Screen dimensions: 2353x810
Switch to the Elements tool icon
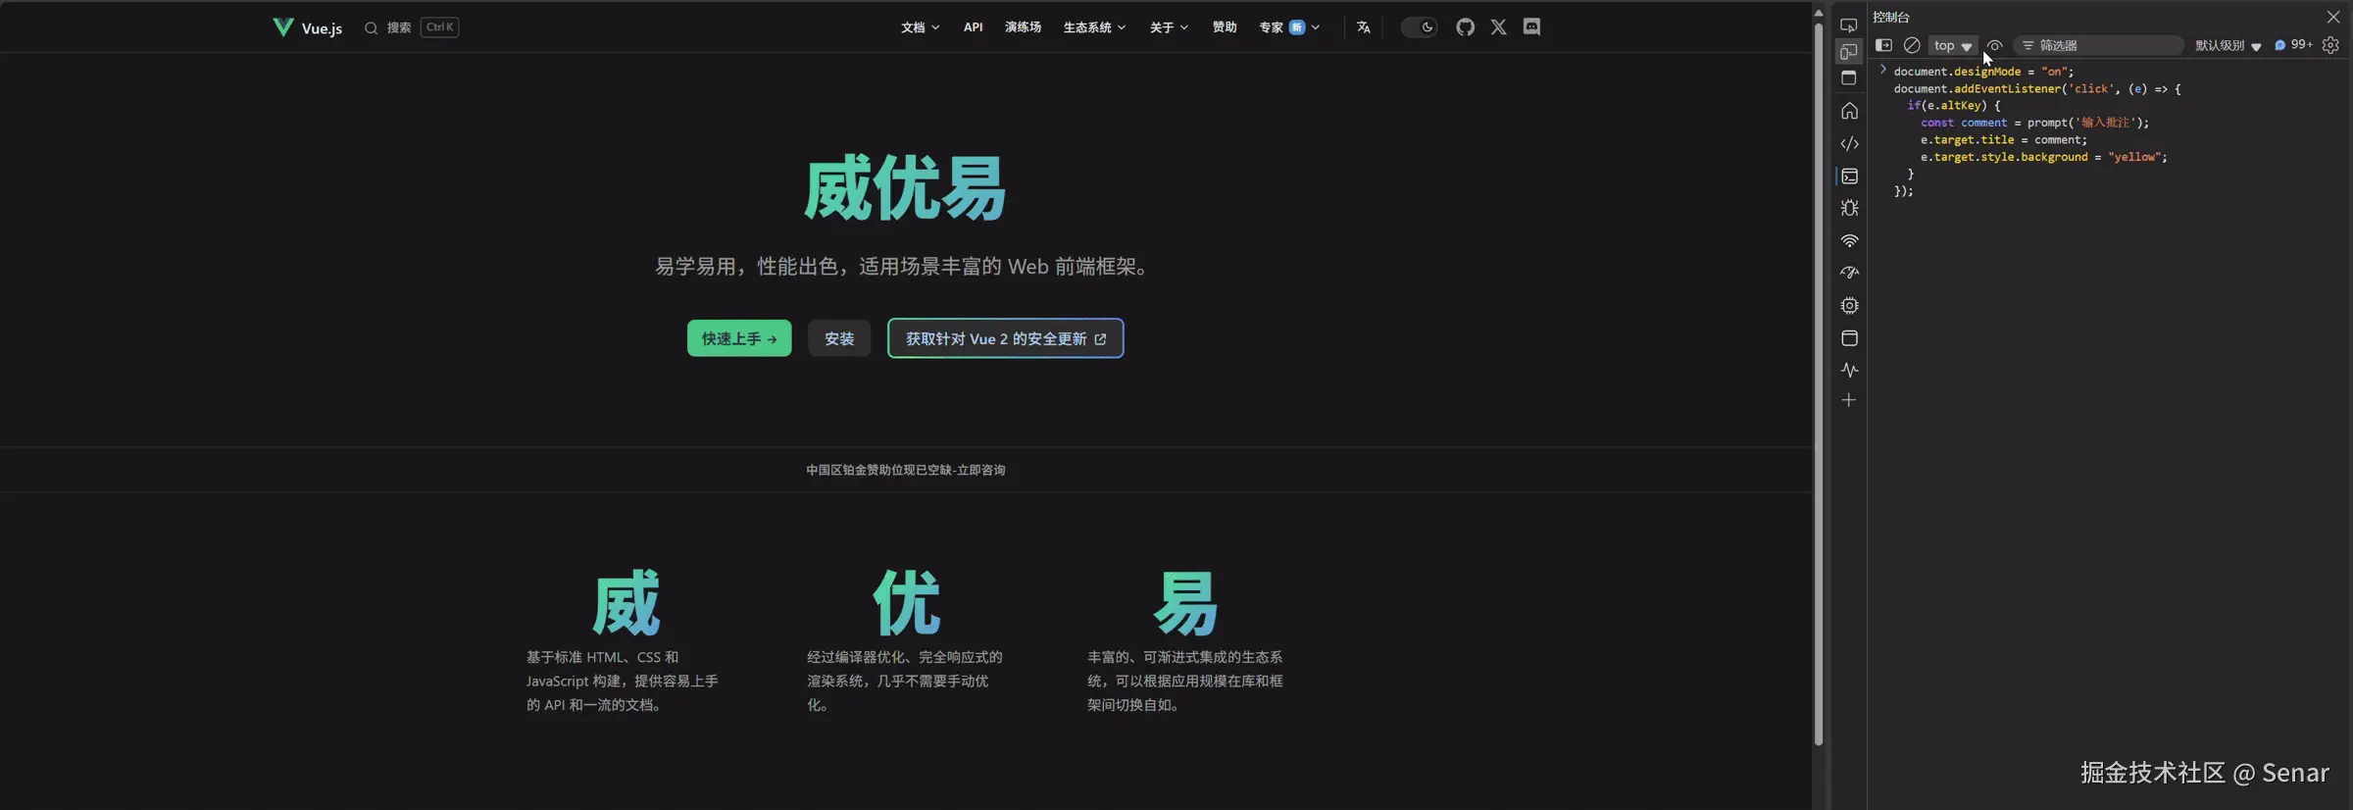tap(1849, 143)
